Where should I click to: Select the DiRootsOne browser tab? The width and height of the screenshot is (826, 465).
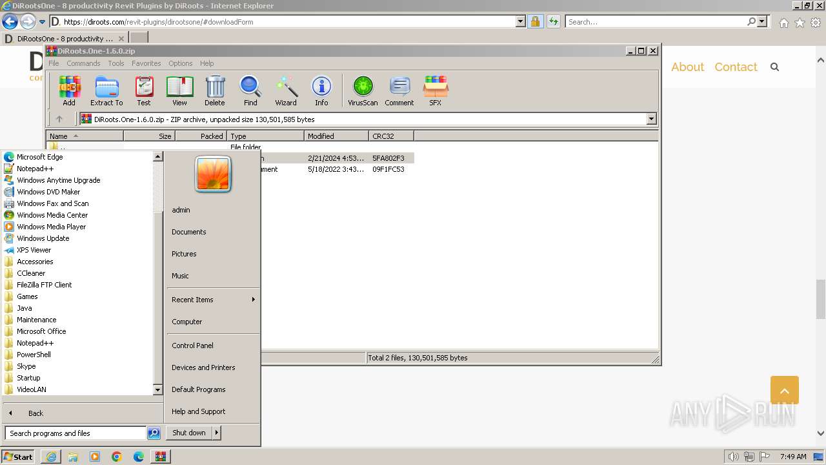pyautogui.click(x=65, y=39)
